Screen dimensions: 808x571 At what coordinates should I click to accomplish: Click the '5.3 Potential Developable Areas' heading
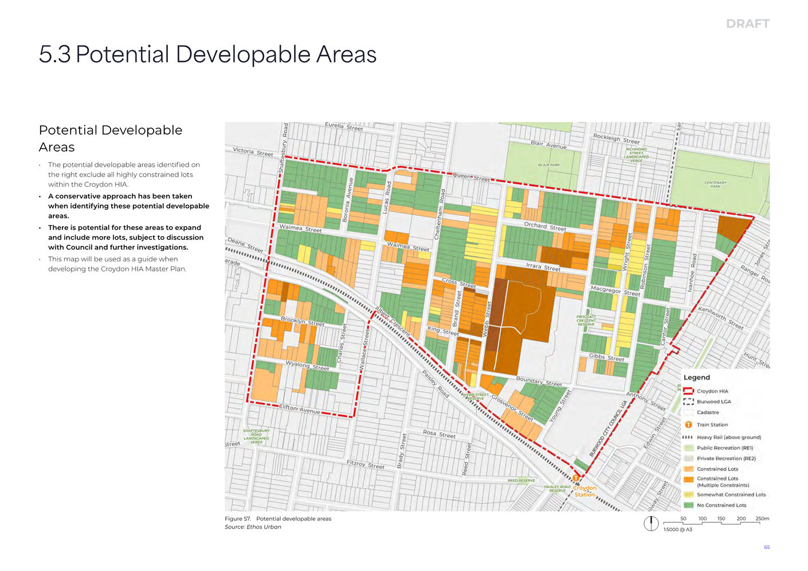click(207, 54)
